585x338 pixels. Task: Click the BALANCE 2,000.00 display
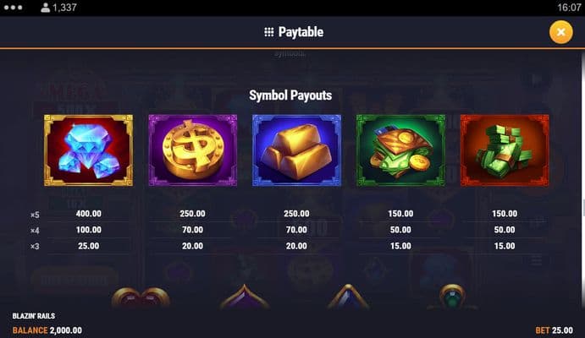(47, 330)
